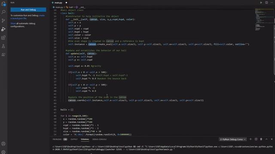Switch to the Problems panel tab

57,139
